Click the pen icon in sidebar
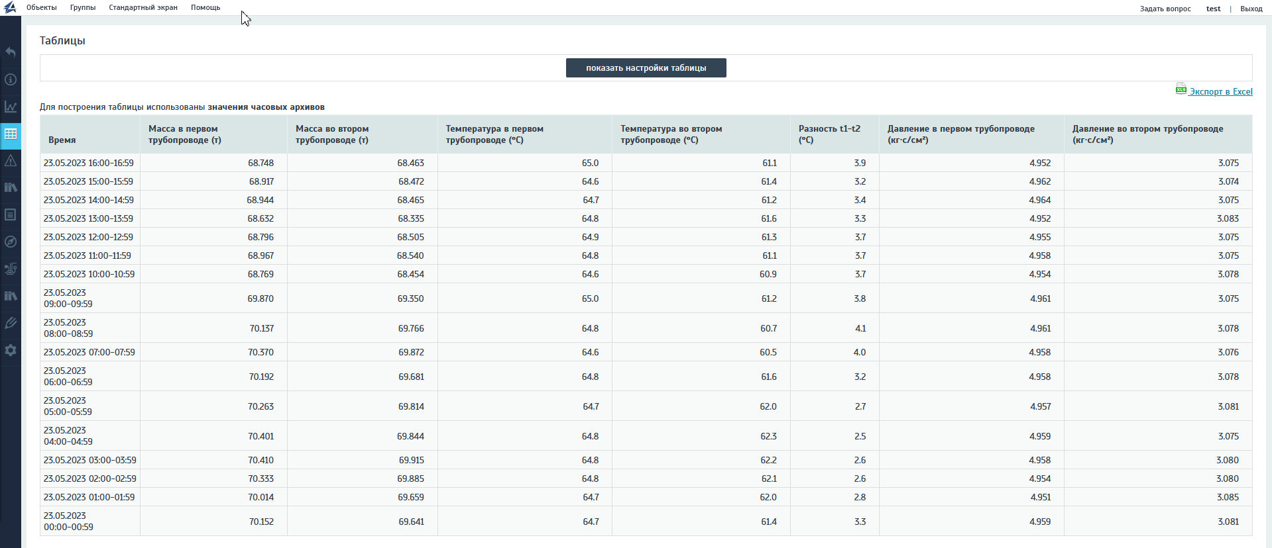 pyautogui.click(x=11, y=323)
